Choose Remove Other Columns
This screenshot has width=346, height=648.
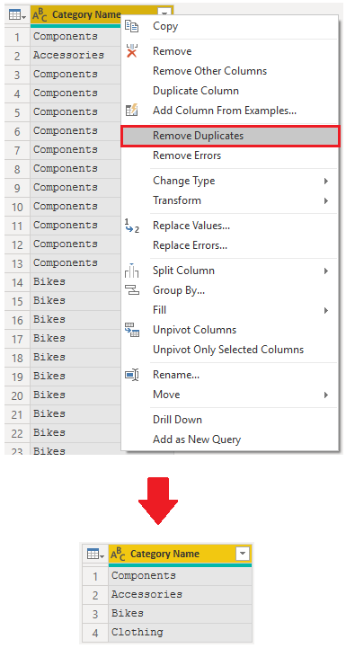209,71
